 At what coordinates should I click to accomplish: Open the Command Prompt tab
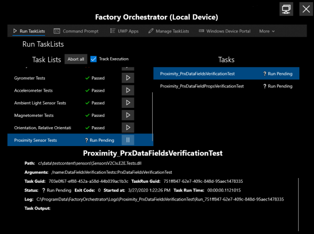tap(76, 31)
